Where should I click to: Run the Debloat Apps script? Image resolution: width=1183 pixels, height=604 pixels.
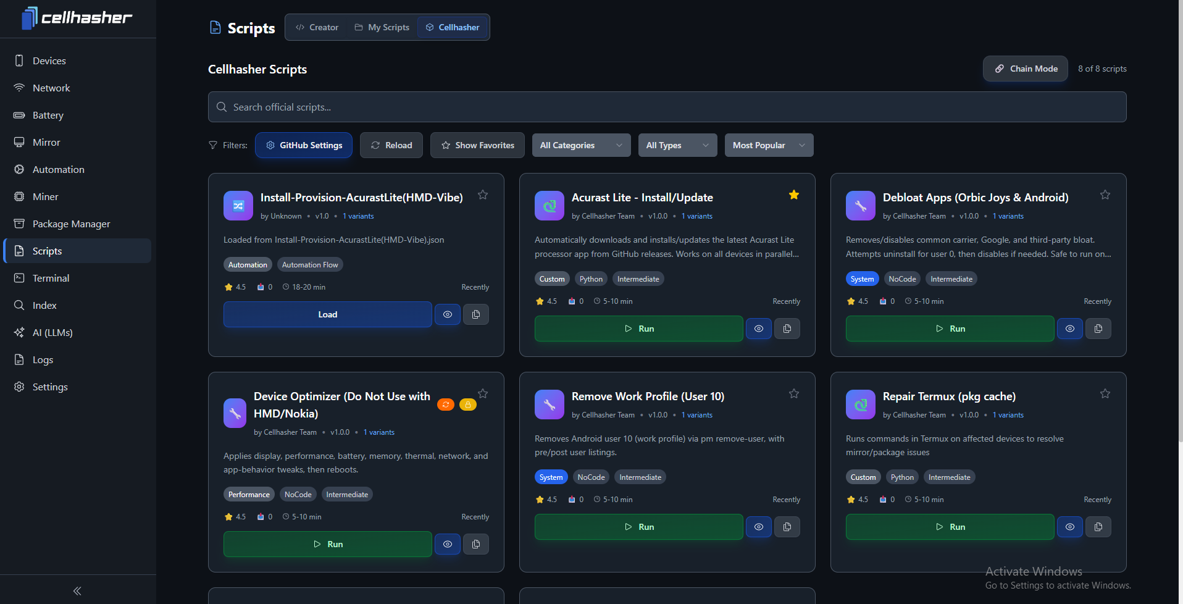tap(949, 329)
